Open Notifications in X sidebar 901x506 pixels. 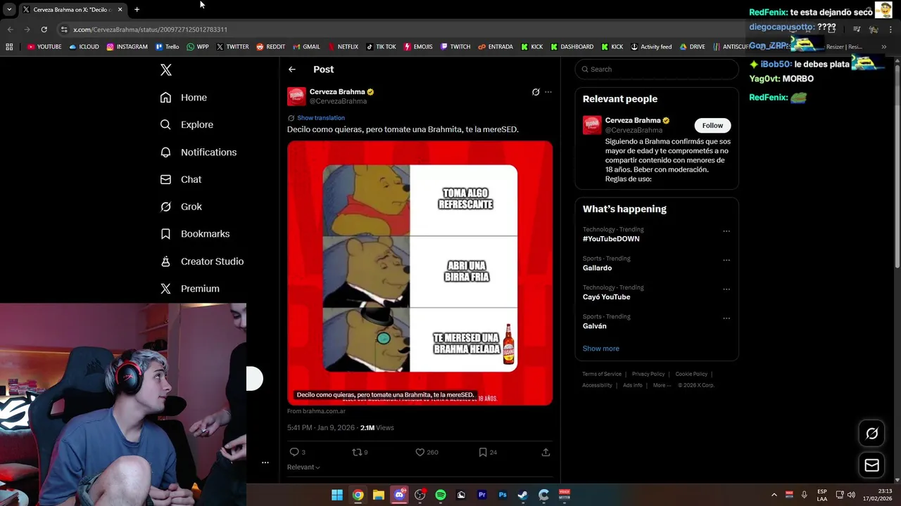[x=198, y=152]
